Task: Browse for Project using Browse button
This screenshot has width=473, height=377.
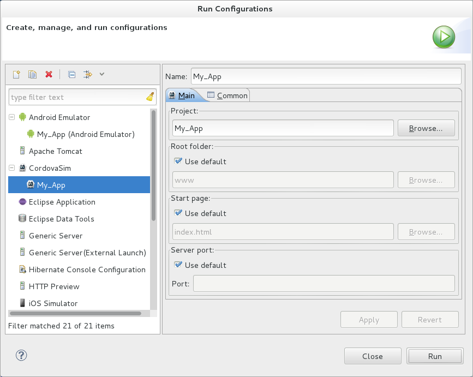Action: [426, 128]
